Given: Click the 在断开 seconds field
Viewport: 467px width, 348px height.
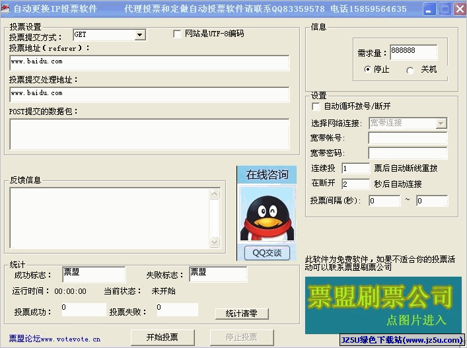Looking at the screenshot, I should [x=355, y=184].
